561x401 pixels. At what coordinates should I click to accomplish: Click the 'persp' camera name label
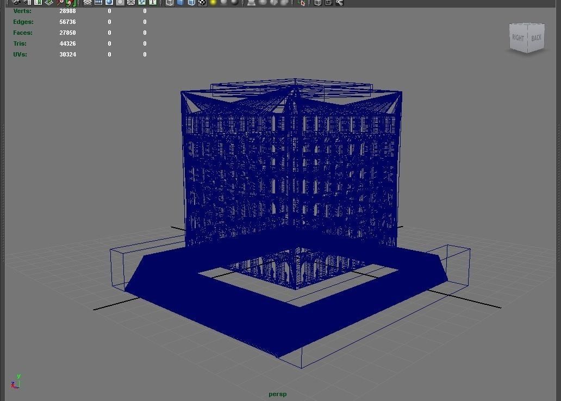tap(278, 394)
